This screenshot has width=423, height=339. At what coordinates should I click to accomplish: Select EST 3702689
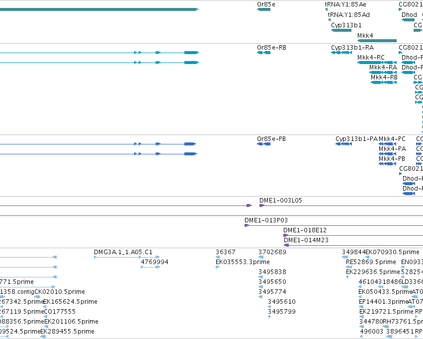click(x=260, y=257)
